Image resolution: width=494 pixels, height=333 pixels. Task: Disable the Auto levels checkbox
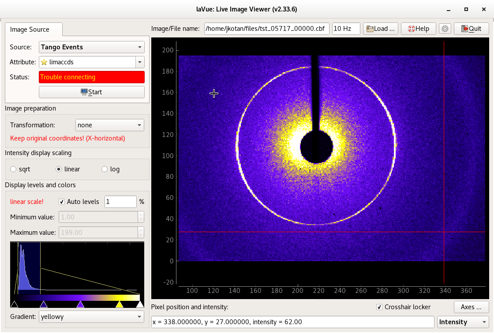62,202
